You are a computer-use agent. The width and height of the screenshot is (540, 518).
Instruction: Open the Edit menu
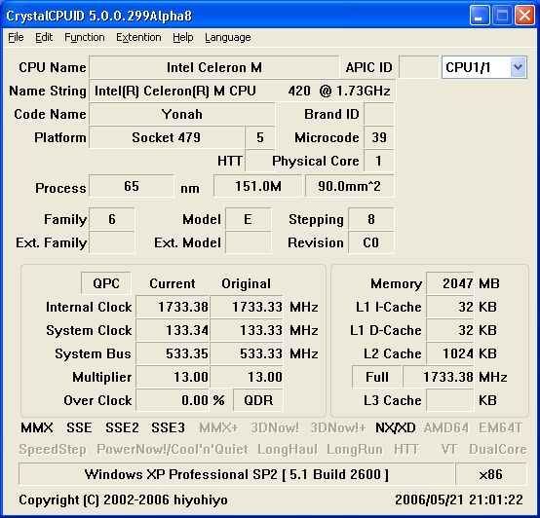click(44, 37)
